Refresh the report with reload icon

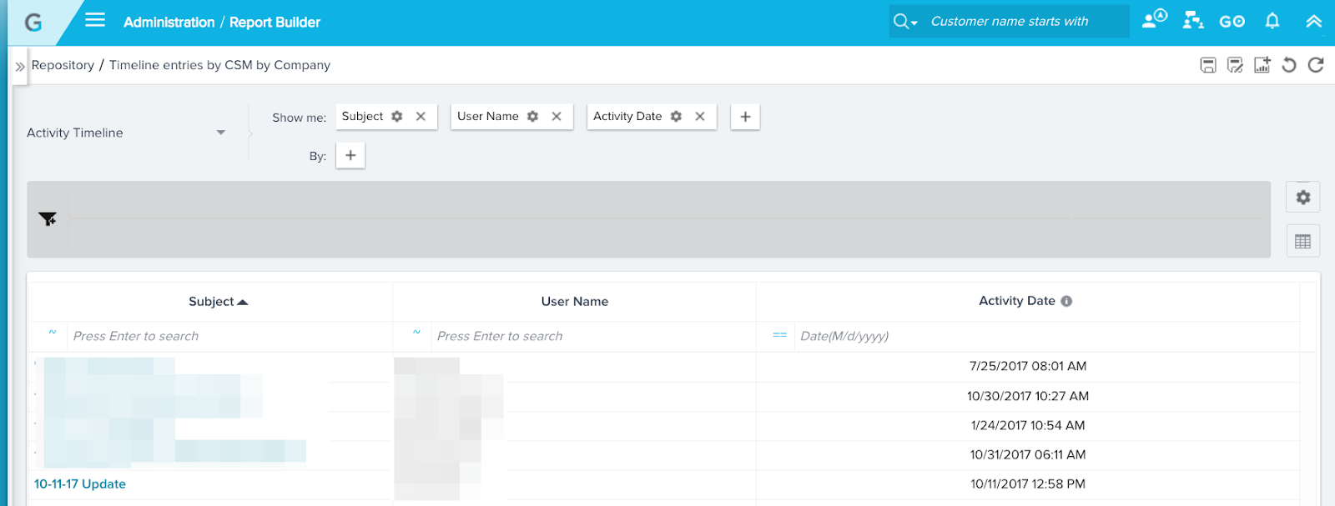[1316, 65]
